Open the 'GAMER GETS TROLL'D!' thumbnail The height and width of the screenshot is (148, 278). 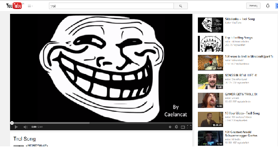(x=211, y=100)
